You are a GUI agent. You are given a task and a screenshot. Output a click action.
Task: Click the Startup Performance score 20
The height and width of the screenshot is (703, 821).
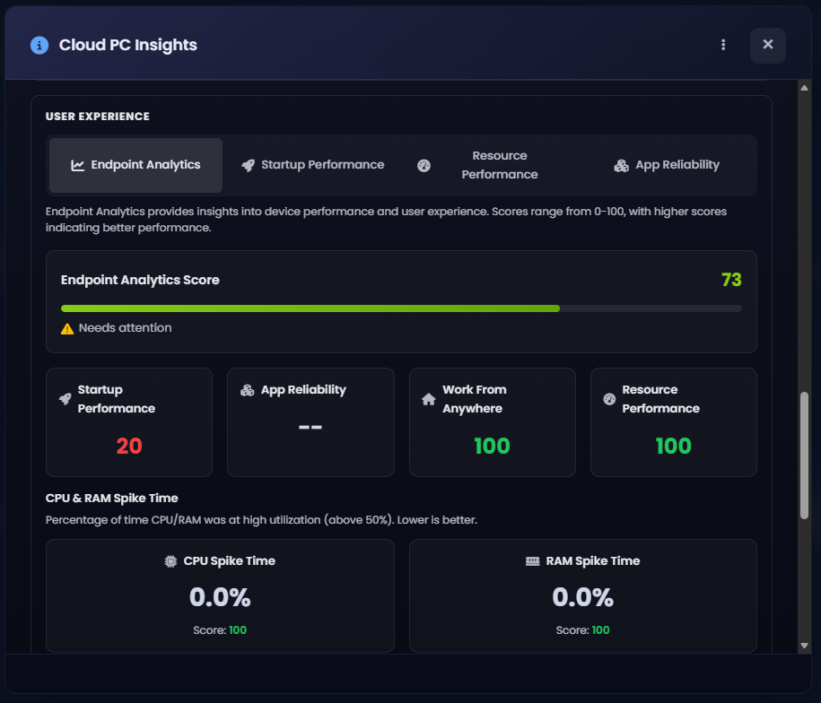tap(129, 447)
